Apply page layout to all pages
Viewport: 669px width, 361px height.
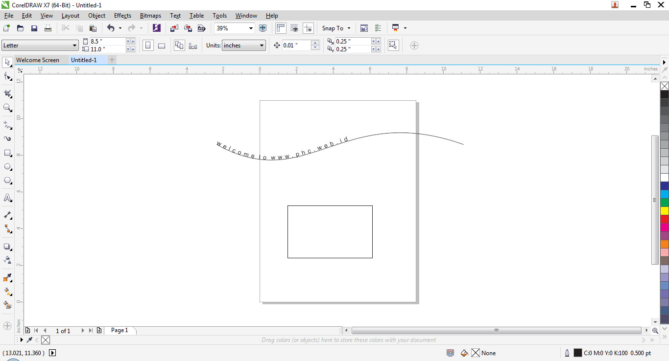[x=179, y=45]
